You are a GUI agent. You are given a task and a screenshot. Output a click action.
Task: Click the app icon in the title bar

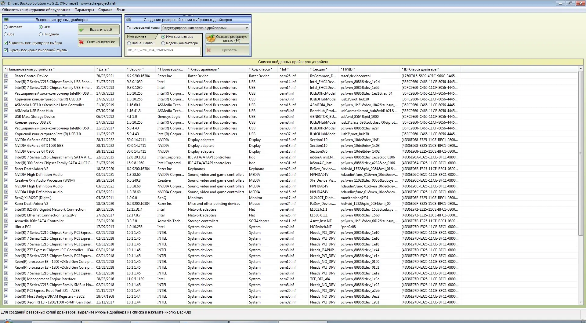pos(3,3)
